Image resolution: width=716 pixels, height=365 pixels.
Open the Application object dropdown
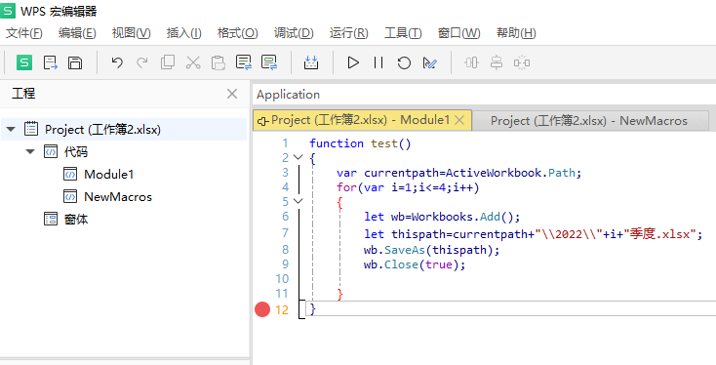point(484,95)
